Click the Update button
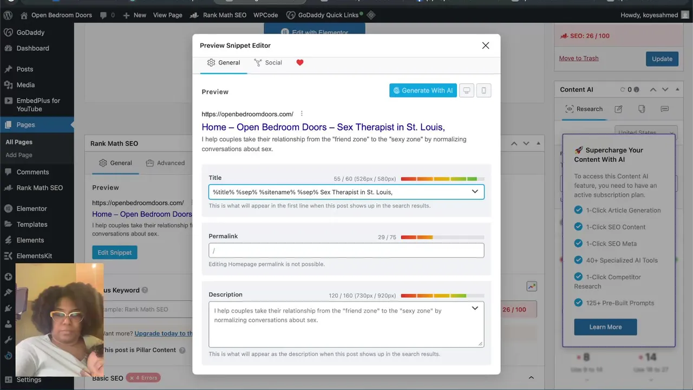 (662, 58)
